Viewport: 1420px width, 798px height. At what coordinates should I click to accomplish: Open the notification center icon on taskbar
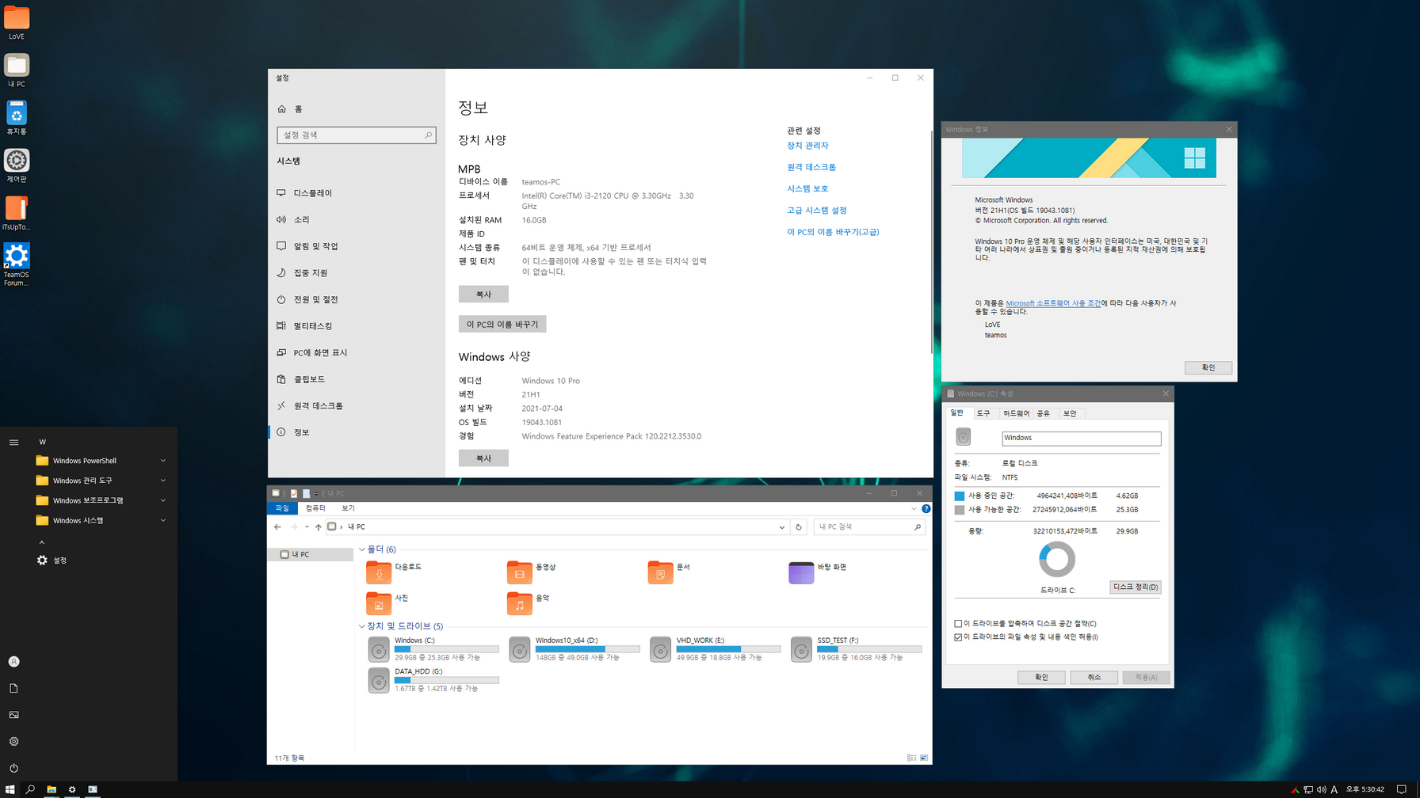click(1401, 789)
